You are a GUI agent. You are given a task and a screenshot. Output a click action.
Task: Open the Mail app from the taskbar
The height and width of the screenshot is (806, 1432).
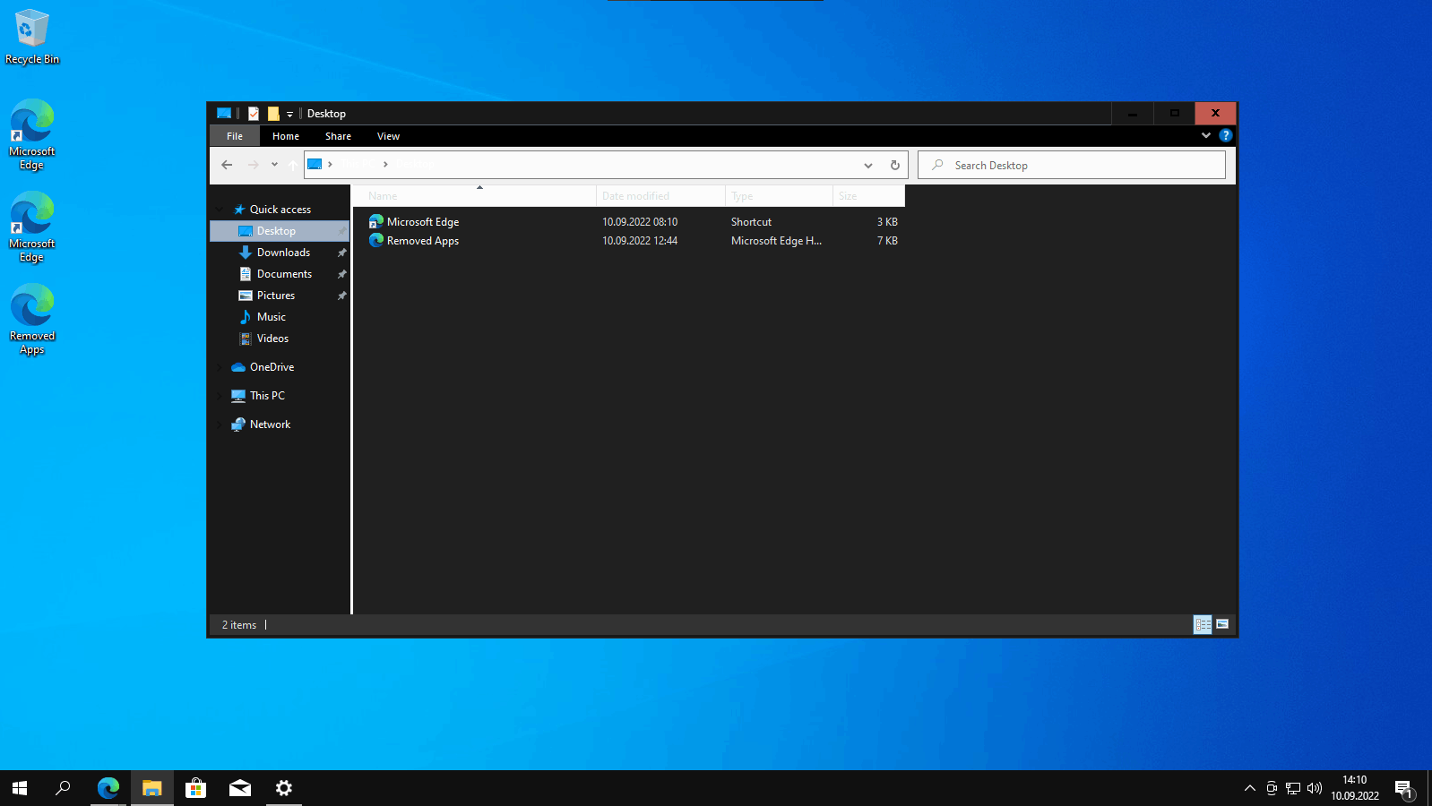[240, 788]
